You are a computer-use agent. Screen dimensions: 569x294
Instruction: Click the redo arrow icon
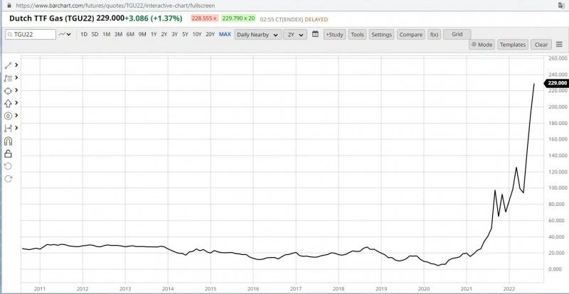(x=8, y=178)
